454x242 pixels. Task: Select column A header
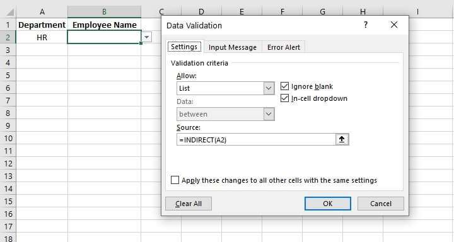pyautogui.click(x=42, y=12)
